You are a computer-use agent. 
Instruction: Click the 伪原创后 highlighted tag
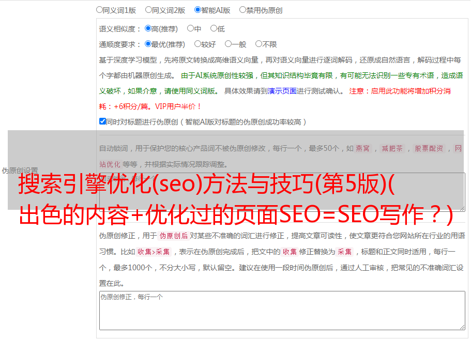click(174, 236)
